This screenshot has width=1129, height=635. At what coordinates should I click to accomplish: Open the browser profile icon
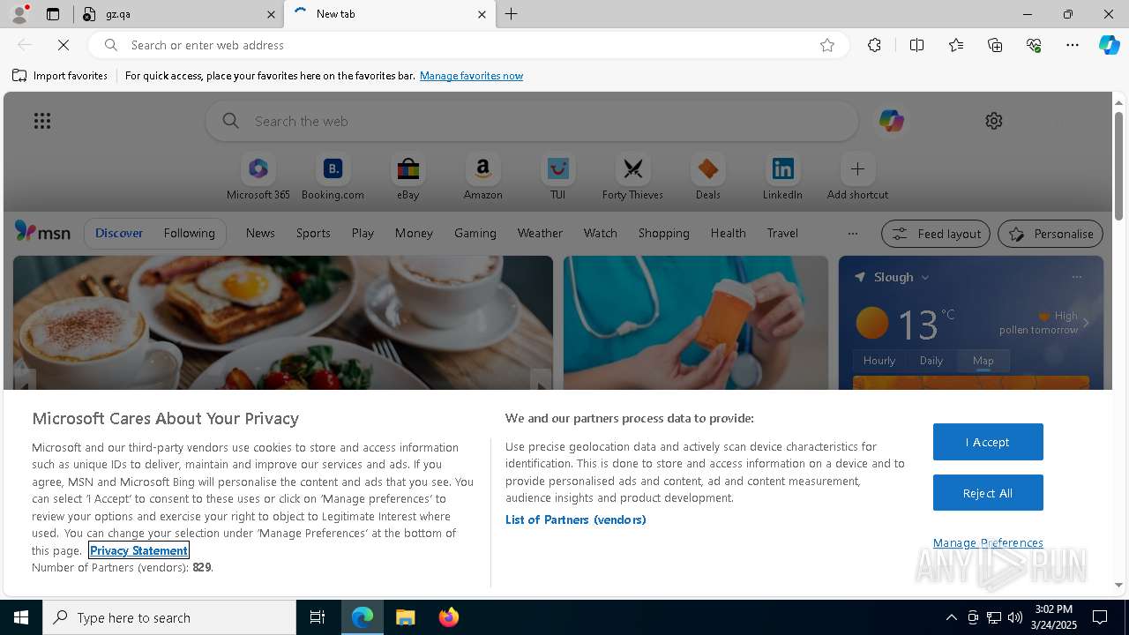pyautogui.click(x=19, y=14)
